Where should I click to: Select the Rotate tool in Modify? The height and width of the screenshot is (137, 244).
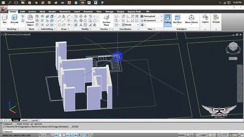click(85, 21)
